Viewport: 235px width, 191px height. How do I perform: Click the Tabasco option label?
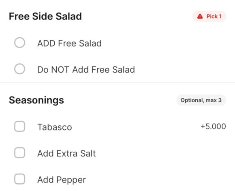point(55,127)
